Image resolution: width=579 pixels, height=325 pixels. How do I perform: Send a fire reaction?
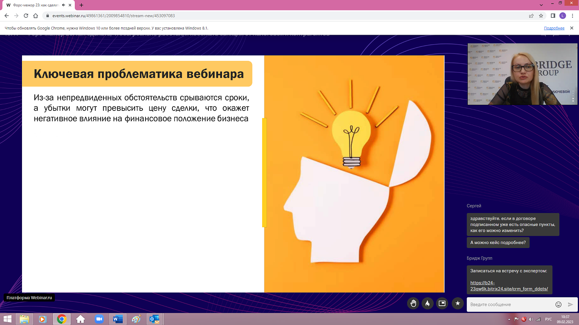pyautogui.click(x=427, y=303)
